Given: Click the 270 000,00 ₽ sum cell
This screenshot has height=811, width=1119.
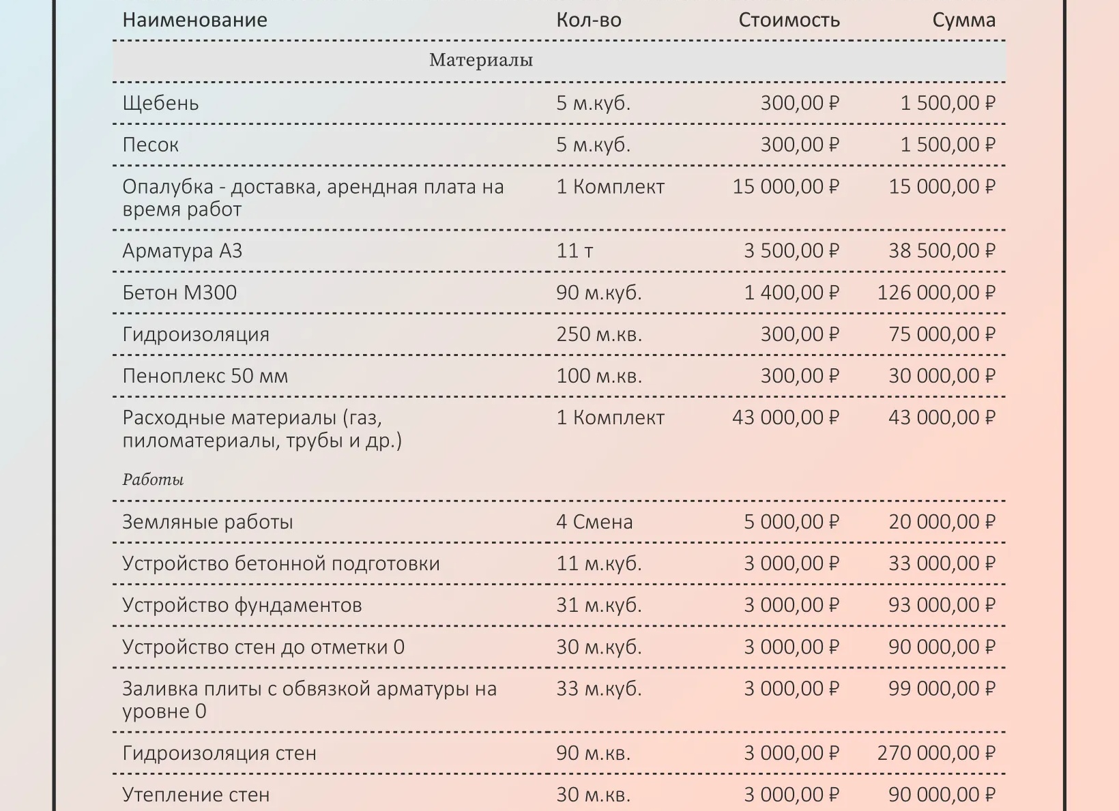Looking at the screenshot, I should click(x=936, y=753).
